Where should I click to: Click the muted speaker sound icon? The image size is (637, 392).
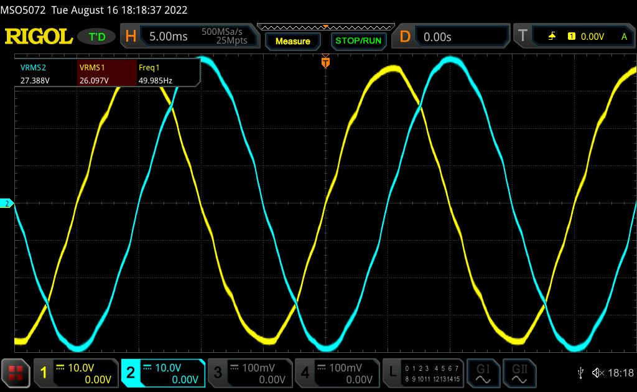coord(597,373)
